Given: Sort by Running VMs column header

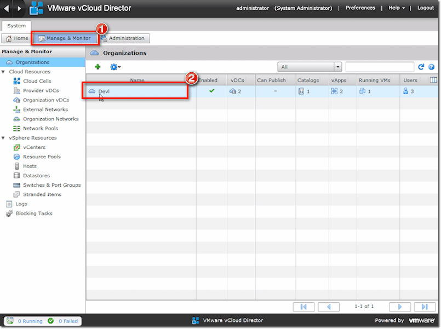Looking at the screenshot, I should pos(378,80).
